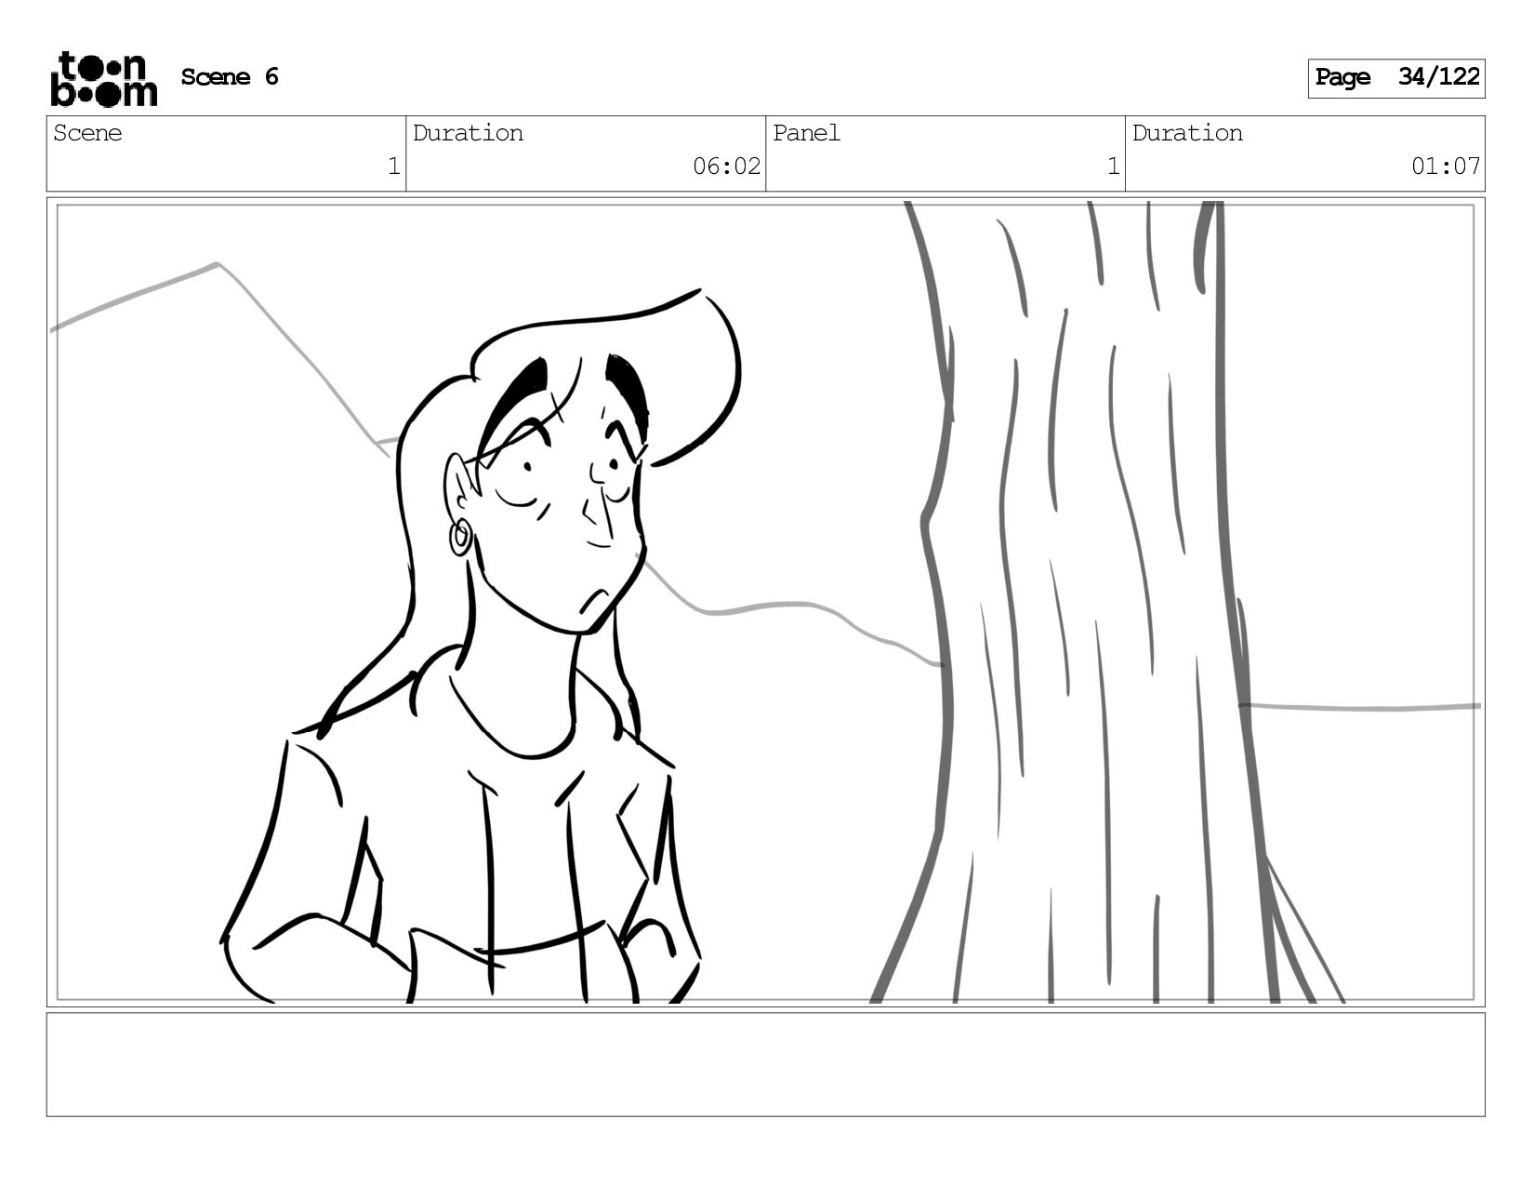
Task: Click the 'Scene' header cell label
Action: click(87, 133)
